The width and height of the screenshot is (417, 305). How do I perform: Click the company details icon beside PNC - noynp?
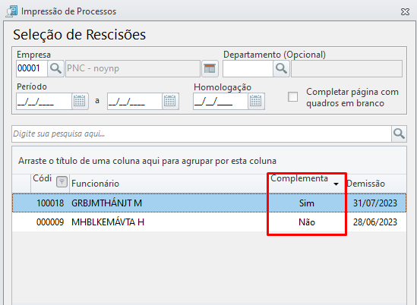pyautogui.click(x=210, y=68)
